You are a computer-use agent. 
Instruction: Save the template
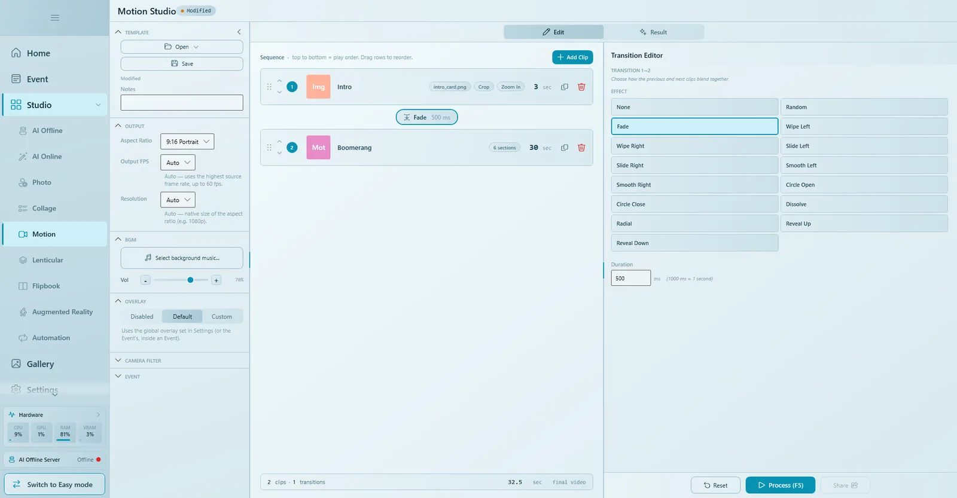(x=182, y=63)
